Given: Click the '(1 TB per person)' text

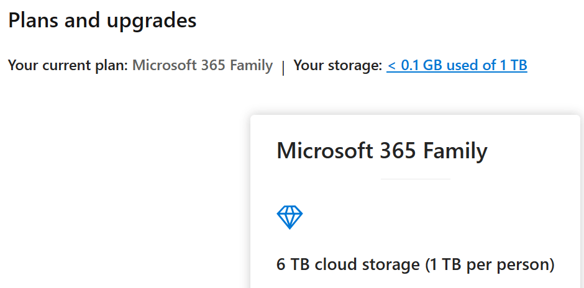Looking at the screenshot, I should pos(490,265).
